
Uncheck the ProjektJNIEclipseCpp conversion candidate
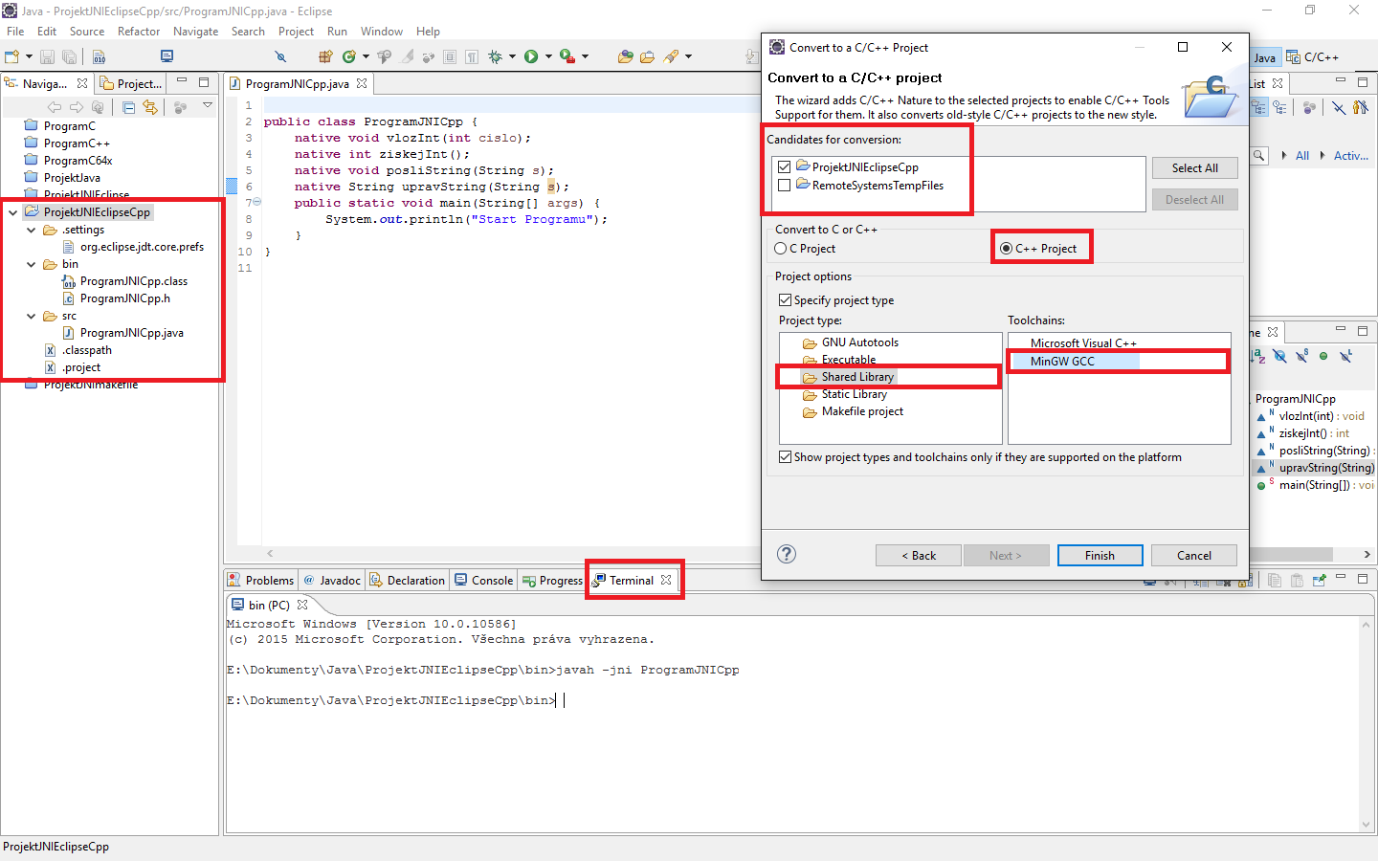pos(784,166)
